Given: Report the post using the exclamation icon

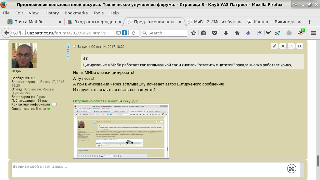Looking at the screenshot, I should [291, 46].
